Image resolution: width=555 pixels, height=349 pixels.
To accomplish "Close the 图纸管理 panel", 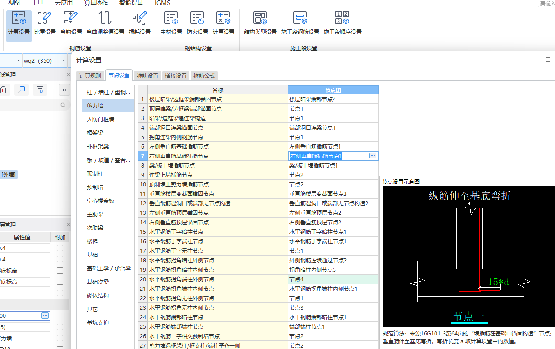I will [x=68, y=75].
